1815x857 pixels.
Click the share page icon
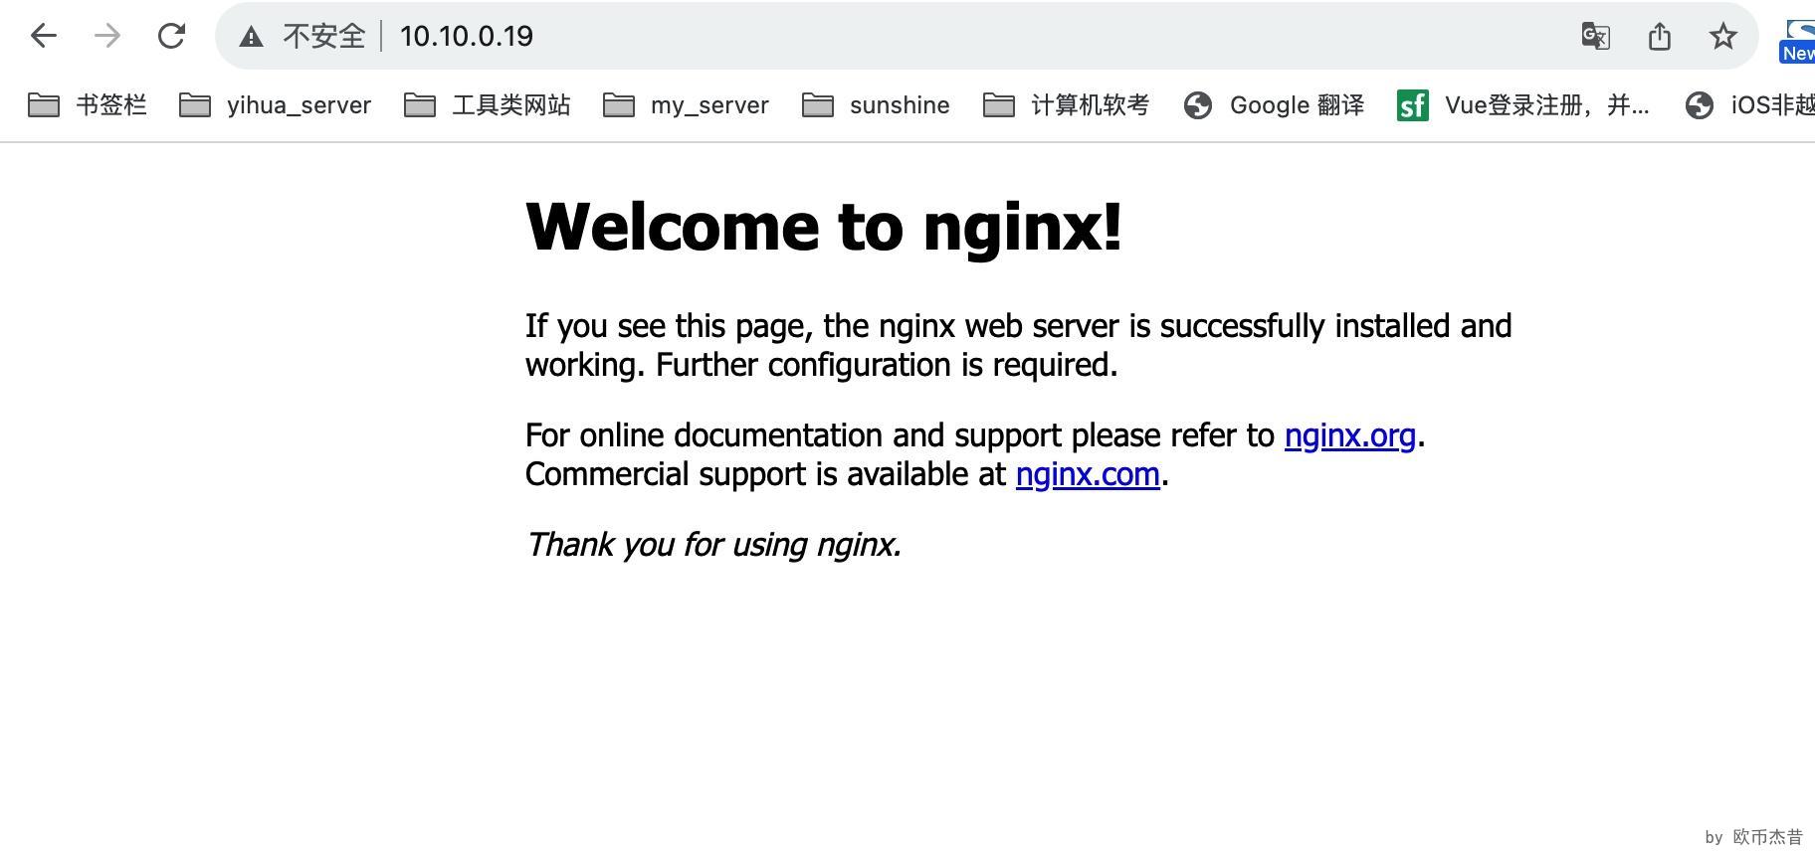tap(1659, 37)
